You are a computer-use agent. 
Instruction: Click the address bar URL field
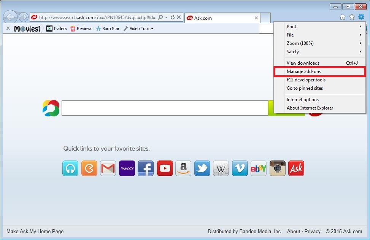click(x=97, y=17)
